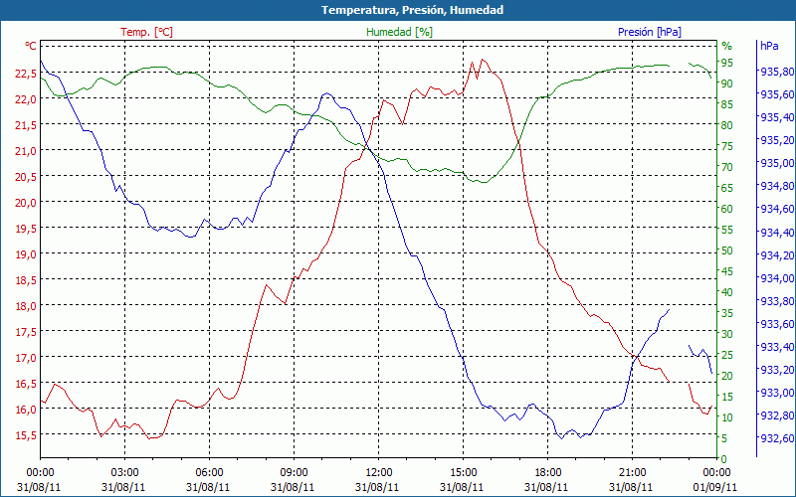Click green humidity axis value "15"
The height and width of the screenshot is (497, 796).
click(x=727, y=397)
